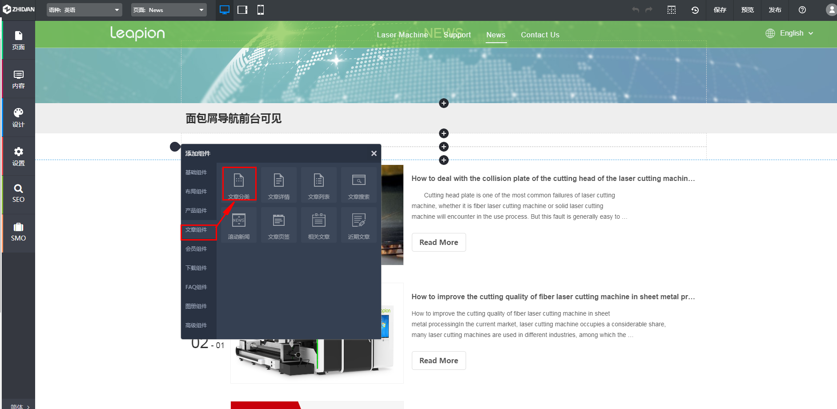Open the 语种 language dropdown
Viewport: 837px width, 409px height.
tap(84, 9)
